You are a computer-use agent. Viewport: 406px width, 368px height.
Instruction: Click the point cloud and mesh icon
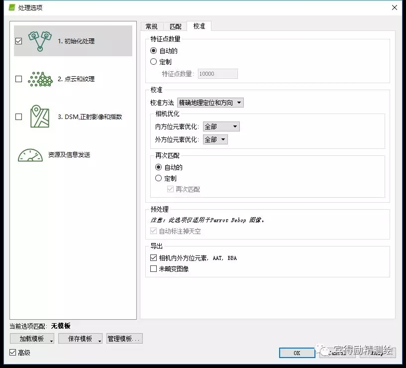(40, 79)
